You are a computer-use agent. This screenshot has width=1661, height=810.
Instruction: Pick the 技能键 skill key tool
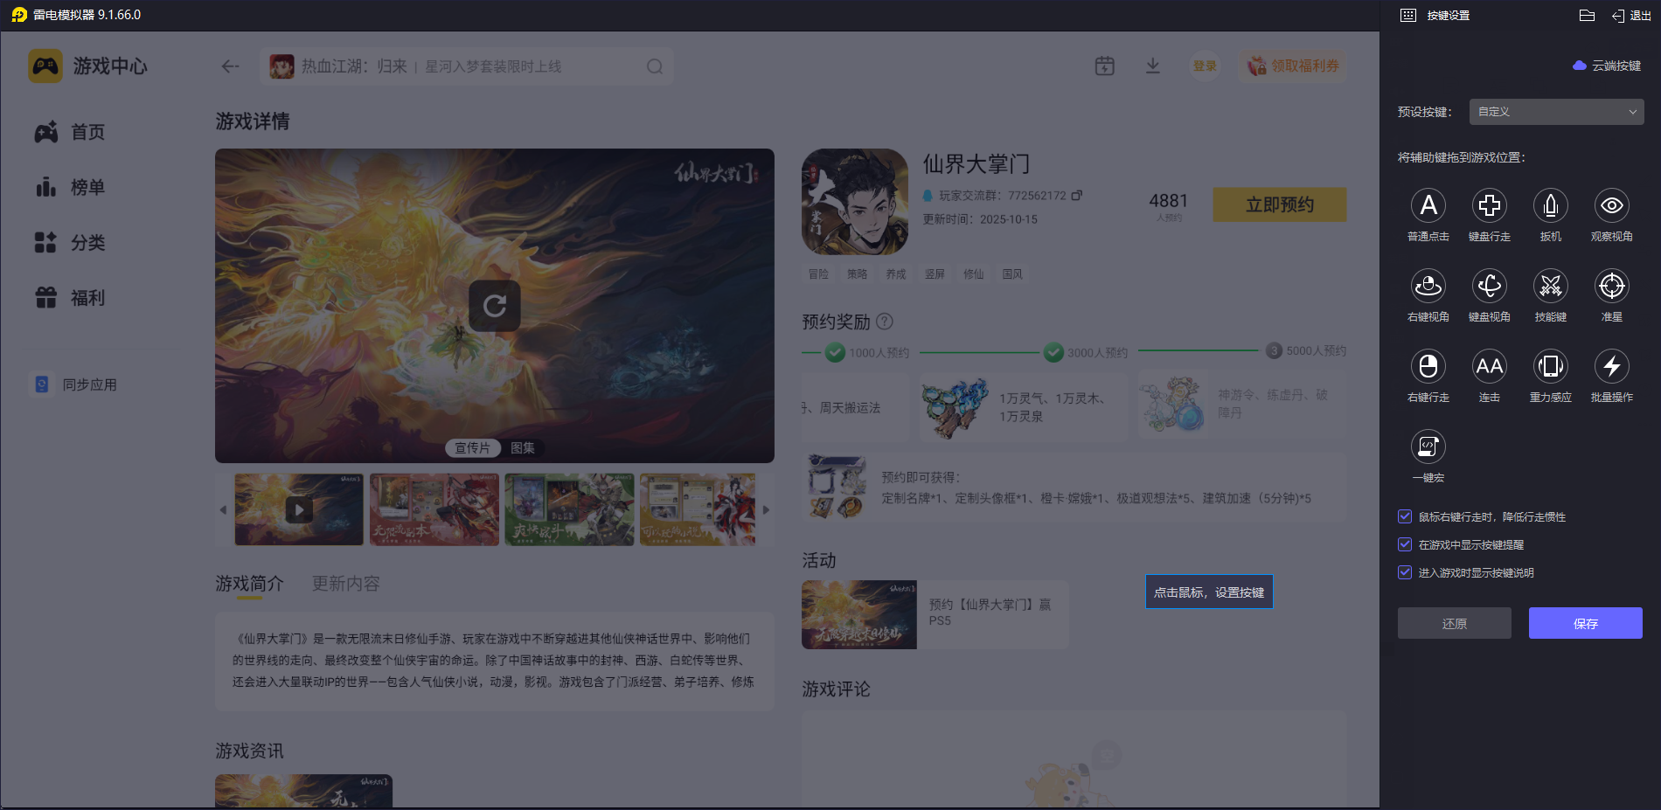coord(1551,287)
